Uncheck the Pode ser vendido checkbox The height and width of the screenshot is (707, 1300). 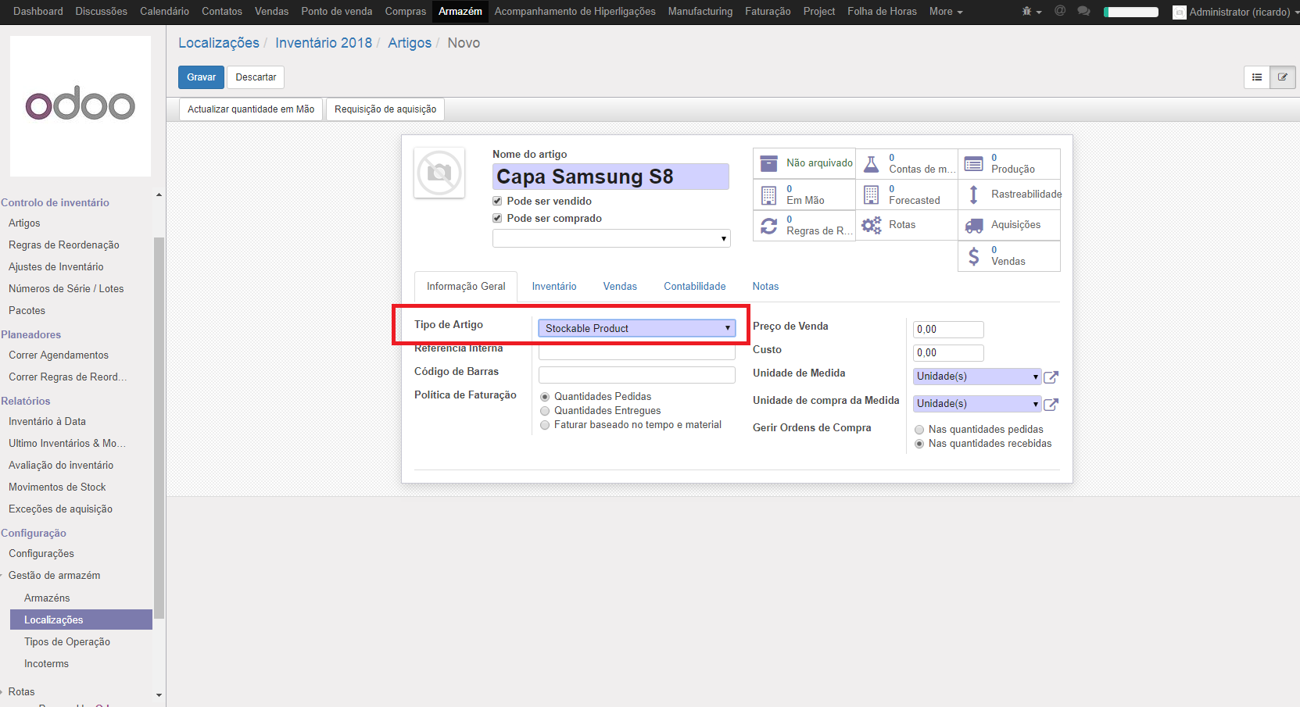click(497, 202)
